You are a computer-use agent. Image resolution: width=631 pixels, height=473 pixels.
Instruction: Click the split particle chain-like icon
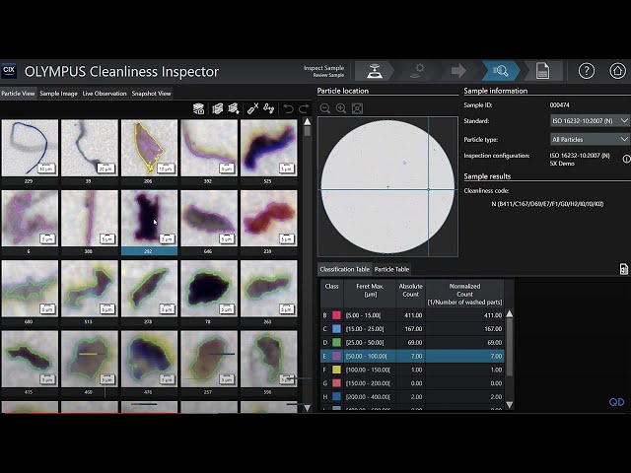coord(269,108)
